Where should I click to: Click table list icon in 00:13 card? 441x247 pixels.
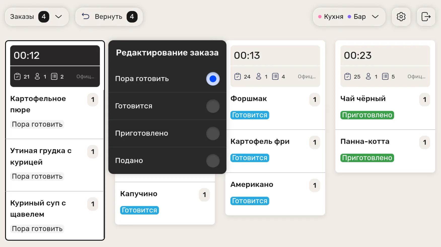[275, 76]
